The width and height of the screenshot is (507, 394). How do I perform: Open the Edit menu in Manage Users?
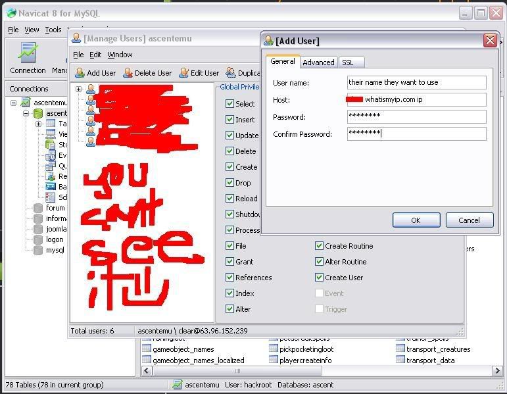[95, 55]
